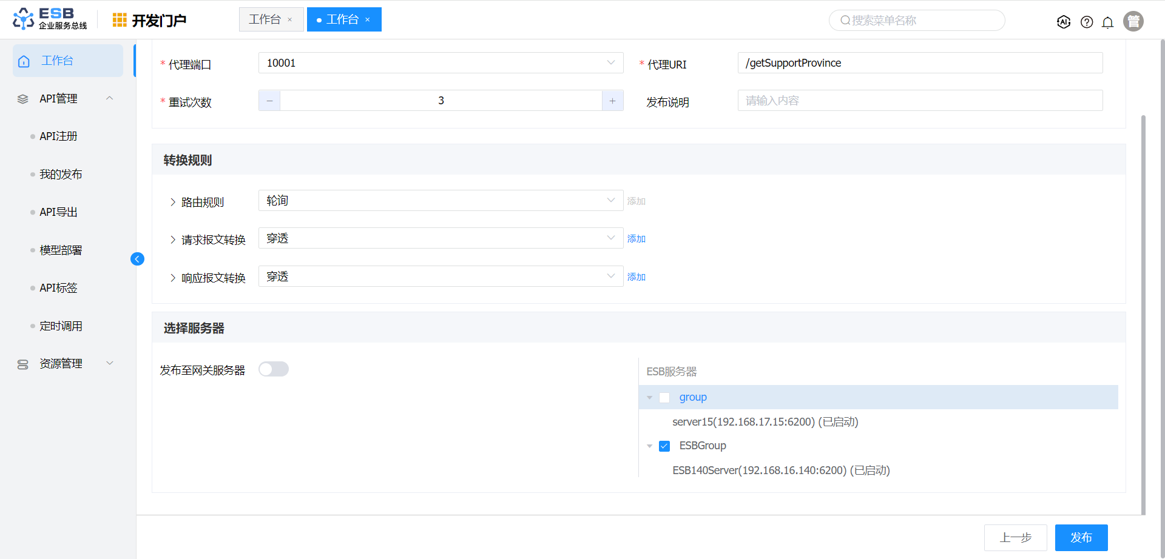Open the notifications bell icon

point(1107,22)
